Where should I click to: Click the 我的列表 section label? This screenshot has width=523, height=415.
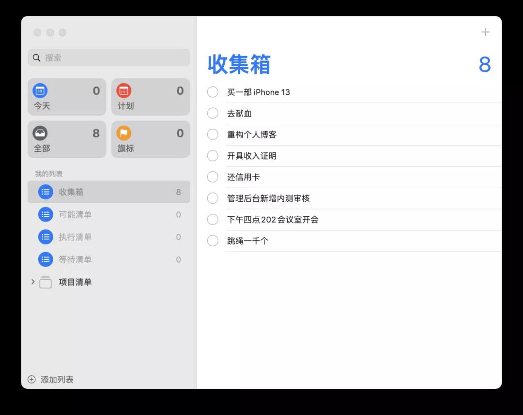pos(49,174)
